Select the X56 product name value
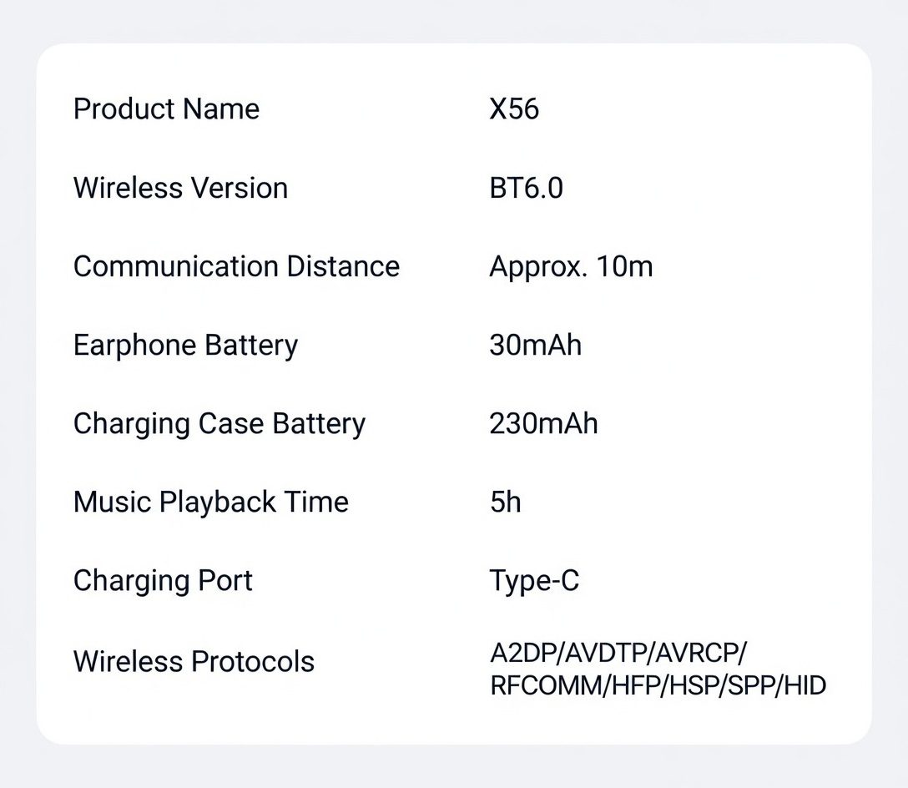Screen dimensions: 908x788 tap(513, 109)
